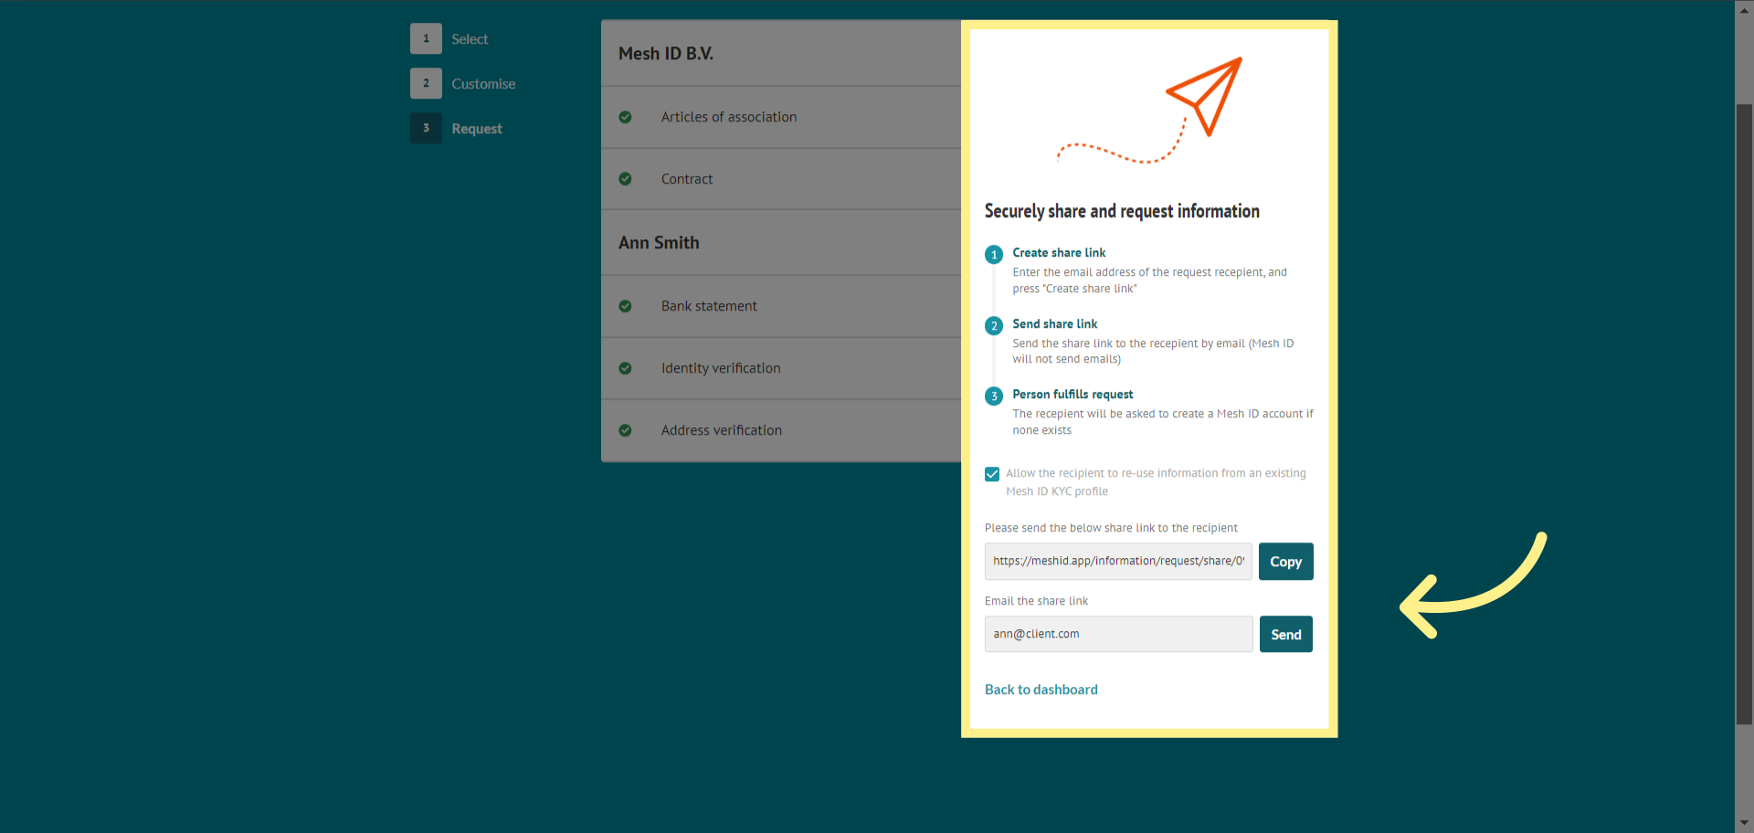Click the green check icon beside Articles of association

click(625, 117)
